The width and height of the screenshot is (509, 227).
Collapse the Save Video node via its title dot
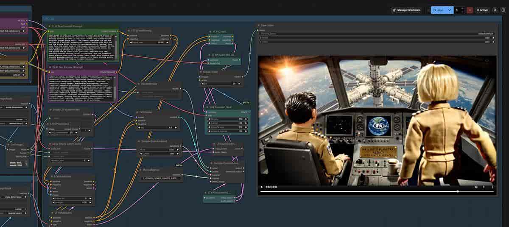pos(258,25)
